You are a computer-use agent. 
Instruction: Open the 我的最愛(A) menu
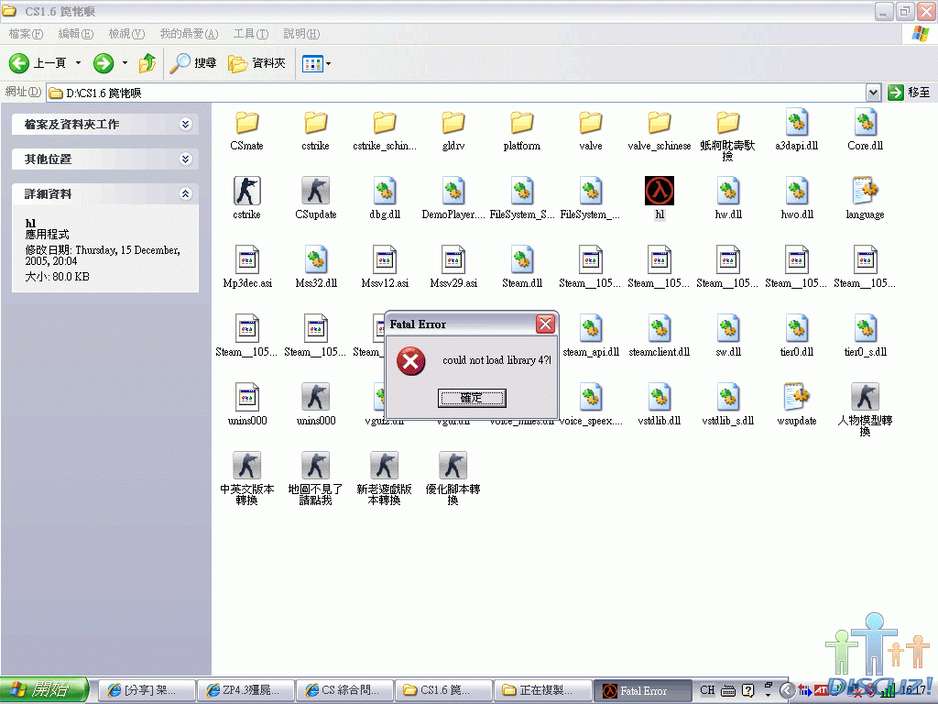tap(189, 34)
